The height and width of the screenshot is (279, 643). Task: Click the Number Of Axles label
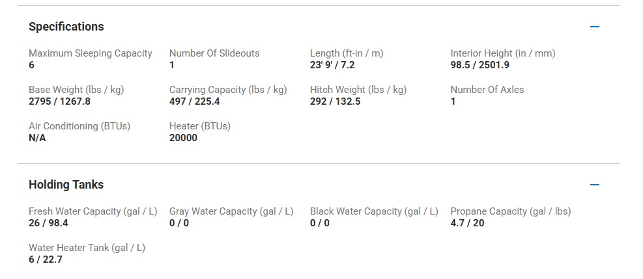(x=487, y=90)
